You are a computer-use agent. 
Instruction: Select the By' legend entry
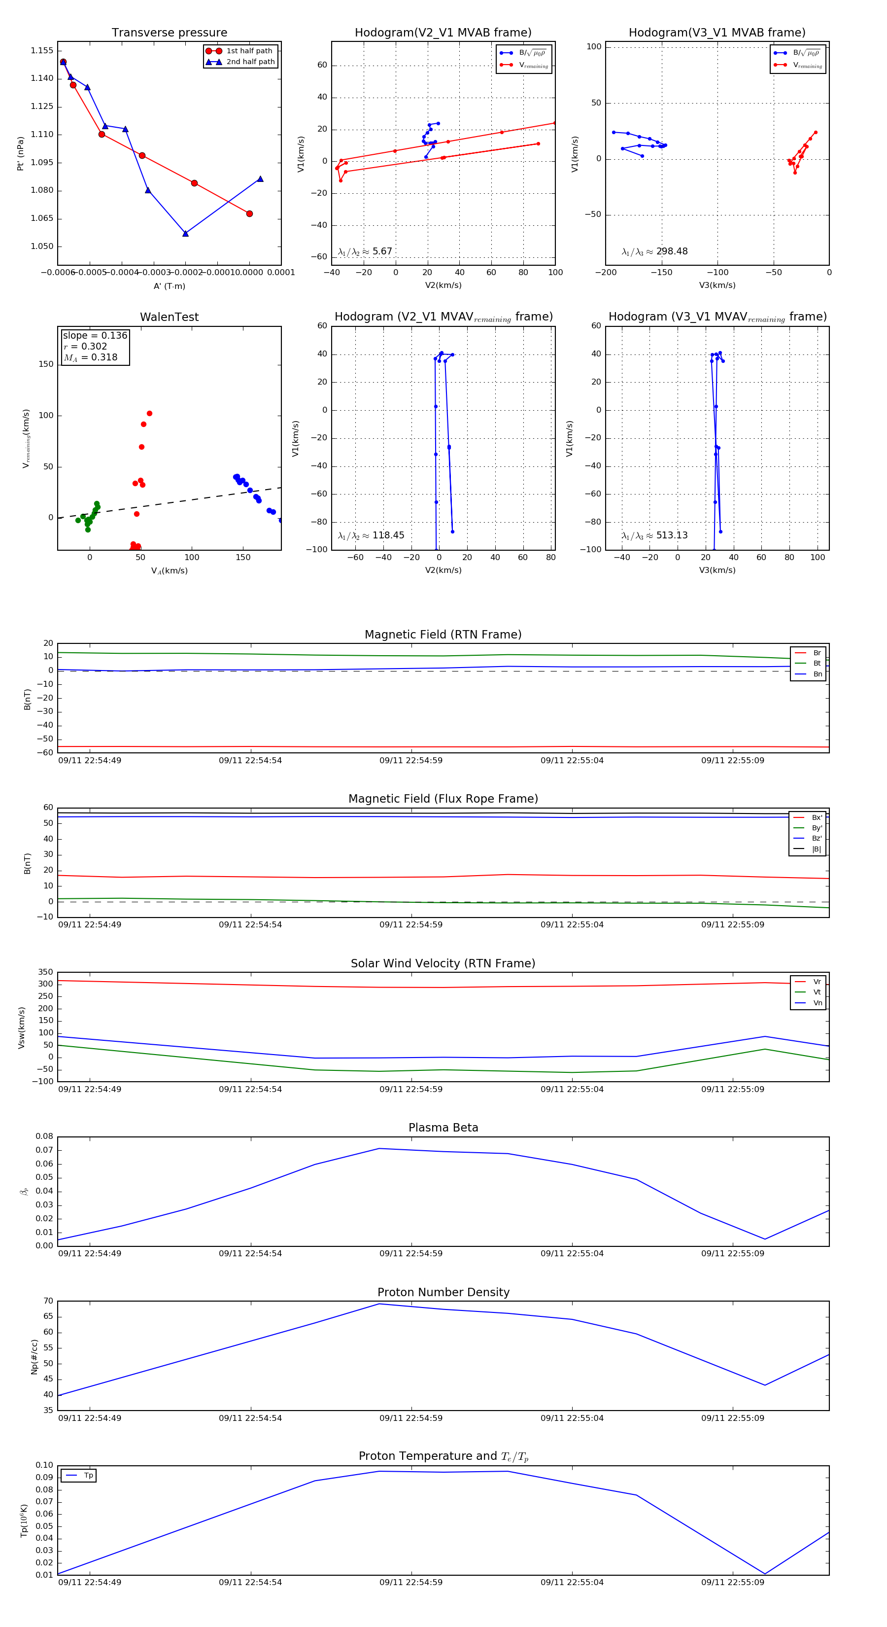(x=808, y=828)
